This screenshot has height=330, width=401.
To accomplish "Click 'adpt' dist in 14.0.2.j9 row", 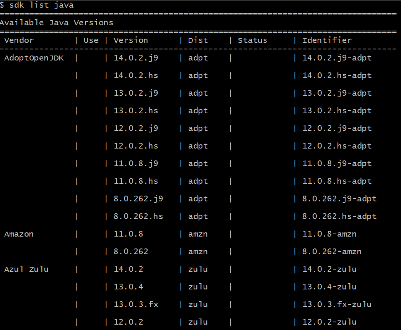I will [x=198, y=58].
